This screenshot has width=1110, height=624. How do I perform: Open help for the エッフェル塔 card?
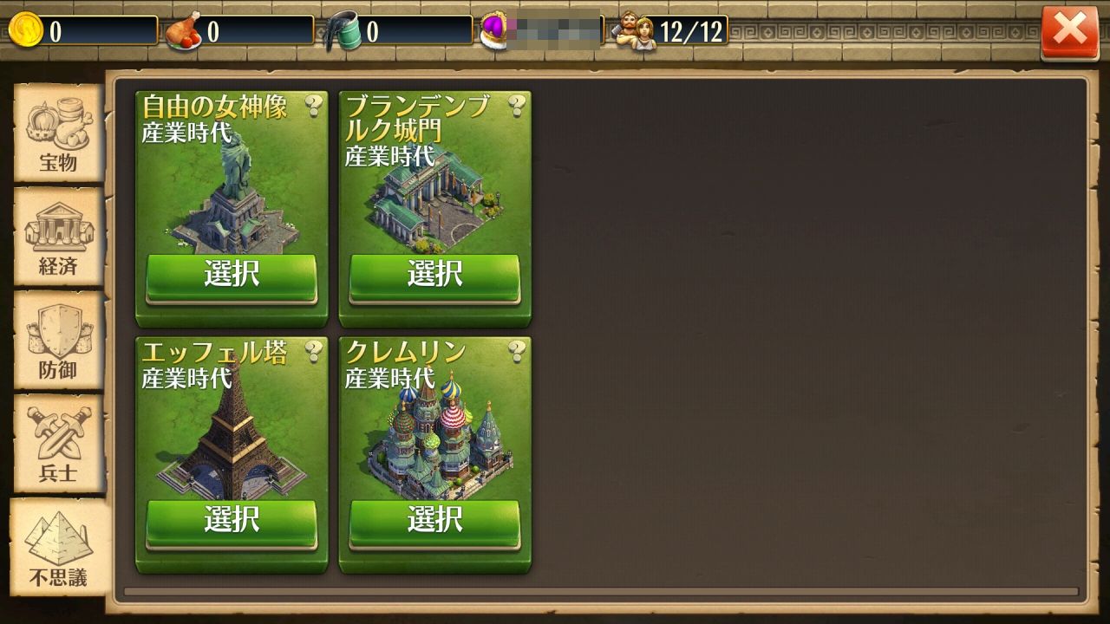pyautogui.click(x=313, y=350)
